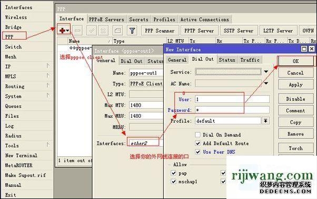Click the PPP Scanner button
Image resolution: width=317 pixels, height=199 pixels.
[160, 31]
